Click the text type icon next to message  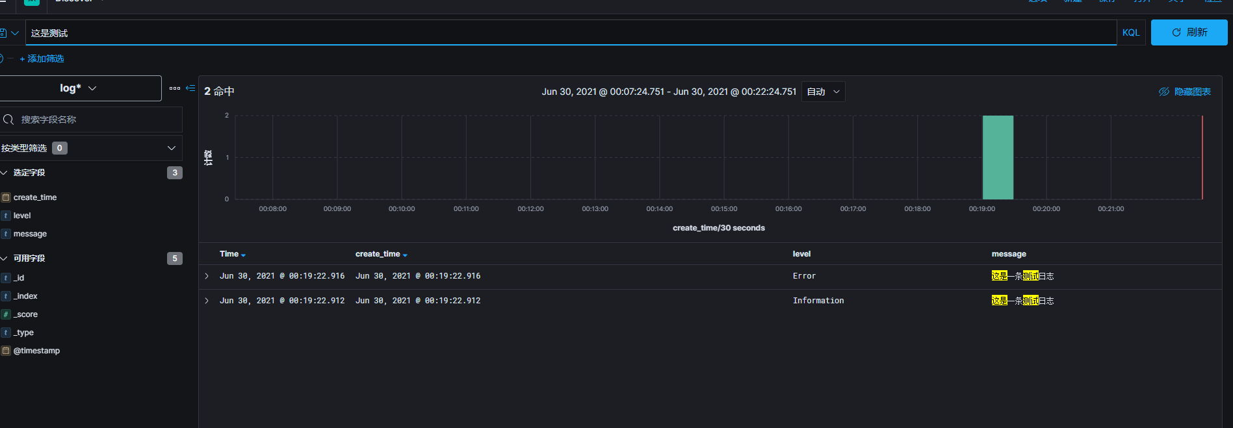click(6, 234)
